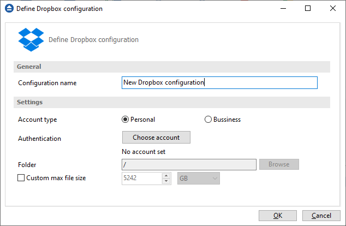Screen dimensions: 346x226
Task: Click the 'Configuration name' label
Action: click(47, 83)
